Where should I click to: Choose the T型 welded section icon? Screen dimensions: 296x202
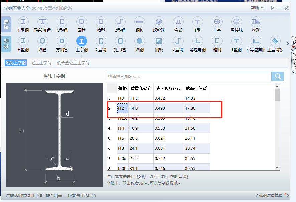[x=198, y=22]
